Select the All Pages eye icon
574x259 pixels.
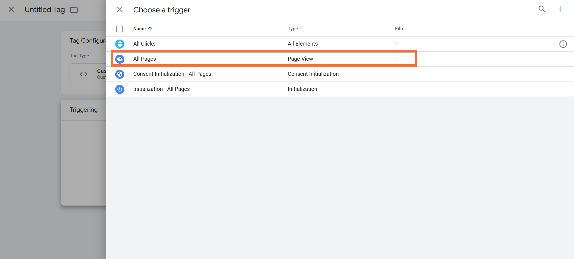[x=120, y=59]
